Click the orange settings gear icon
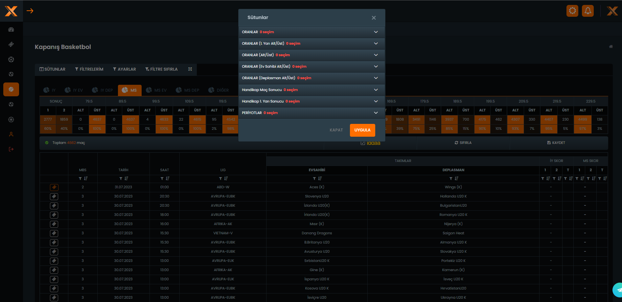 [572, 11]
